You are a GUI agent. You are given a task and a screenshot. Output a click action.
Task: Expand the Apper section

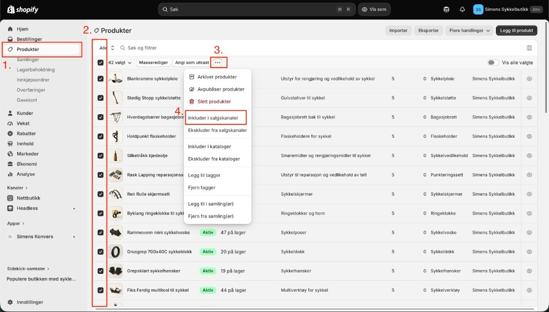click(x=16, y=224)
